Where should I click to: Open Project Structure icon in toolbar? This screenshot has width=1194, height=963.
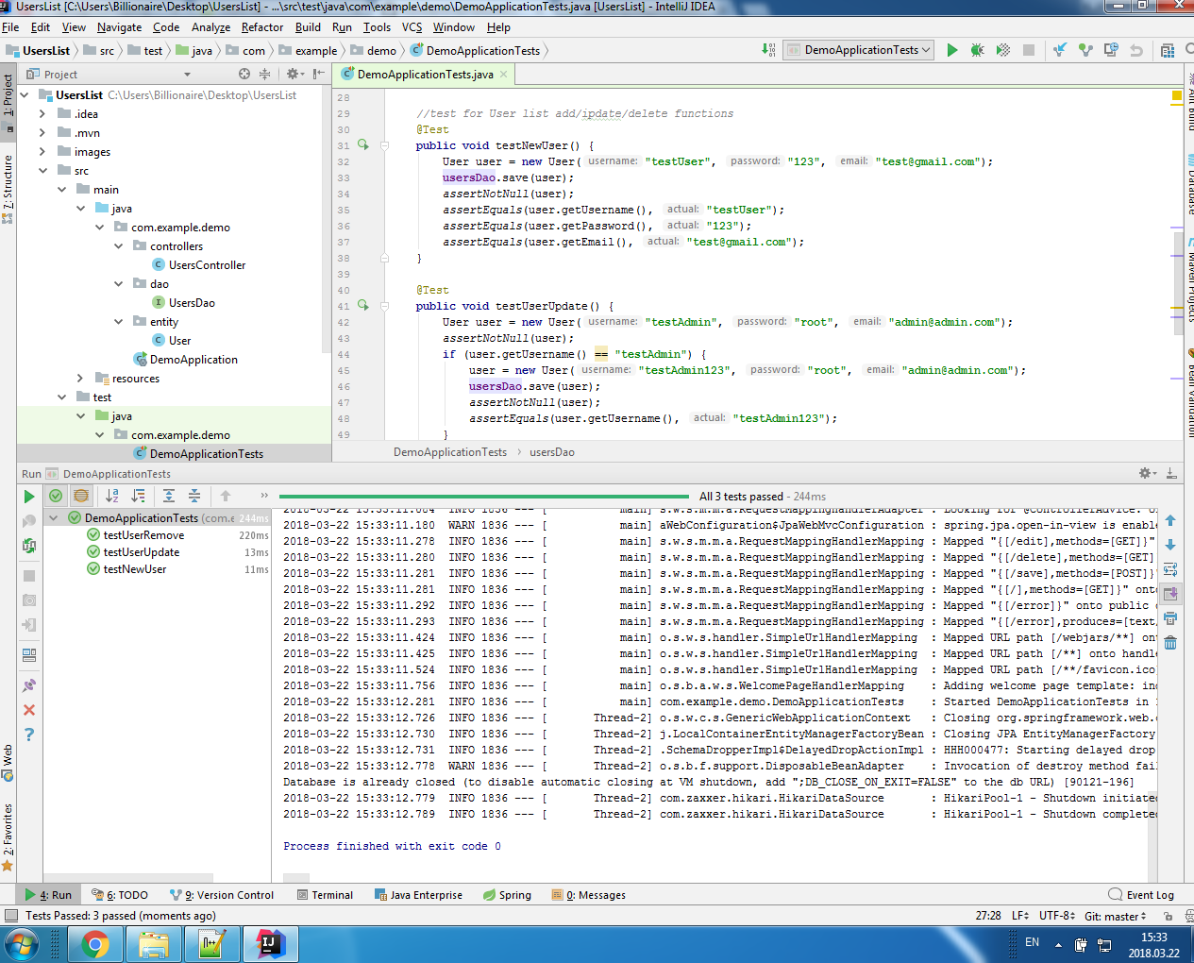click(1168, 50)
